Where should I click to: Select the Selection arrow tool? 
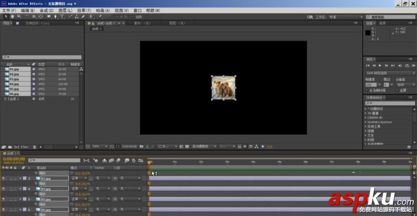coord(6,17)
